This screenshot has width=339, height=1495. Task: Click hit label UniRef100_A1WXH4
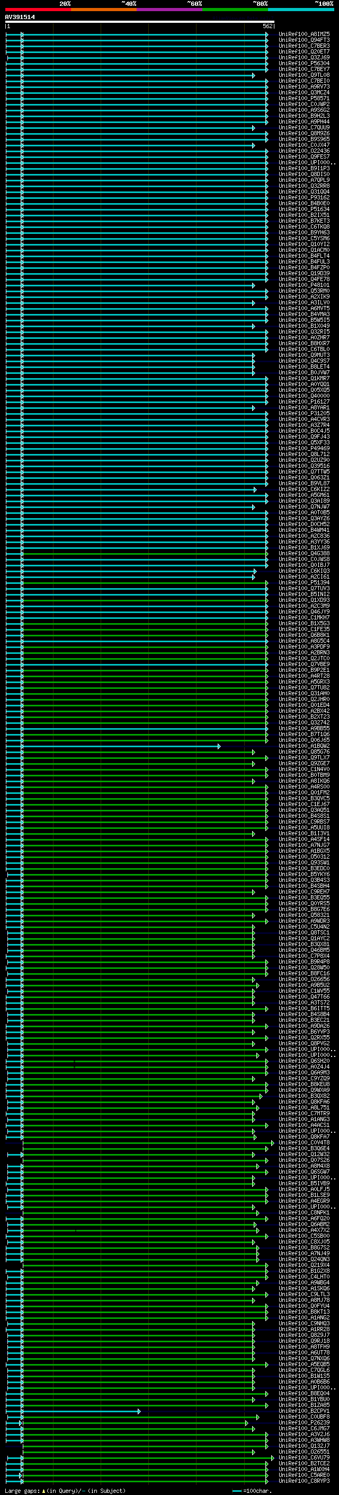point(304,1469)
